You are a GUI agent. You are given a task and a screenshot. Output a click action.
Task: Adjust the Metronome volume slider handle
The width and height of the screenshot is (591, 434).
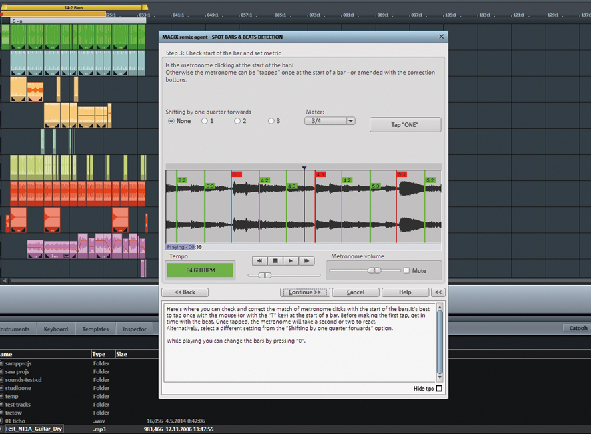(x=374, y=270)
